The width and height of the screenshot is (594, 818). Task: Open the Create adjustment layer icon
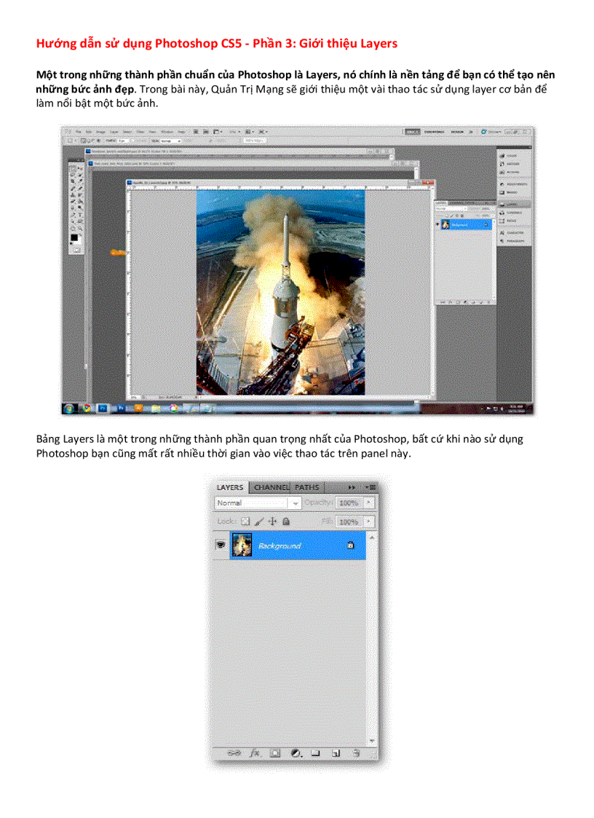tap(294, 752)
